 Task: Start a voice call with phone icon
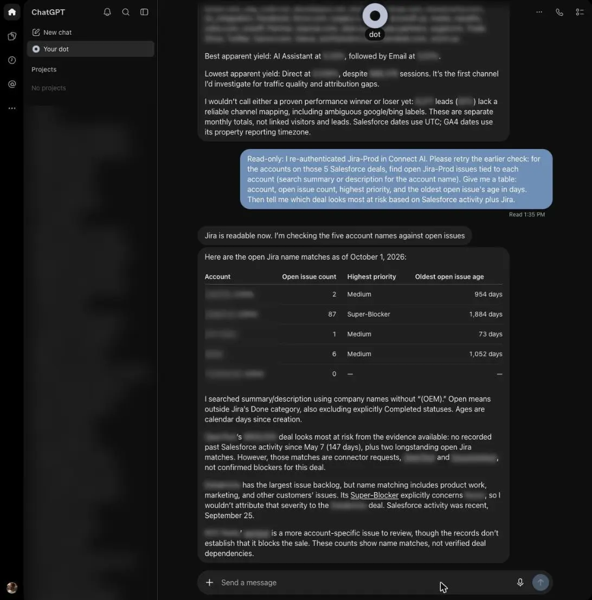559,12
